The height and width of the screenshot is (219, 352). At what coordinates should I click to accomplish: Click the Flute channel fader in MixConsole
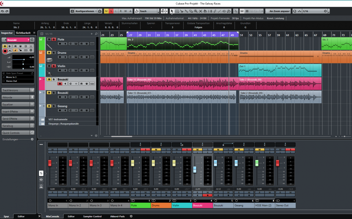(133, 163)
